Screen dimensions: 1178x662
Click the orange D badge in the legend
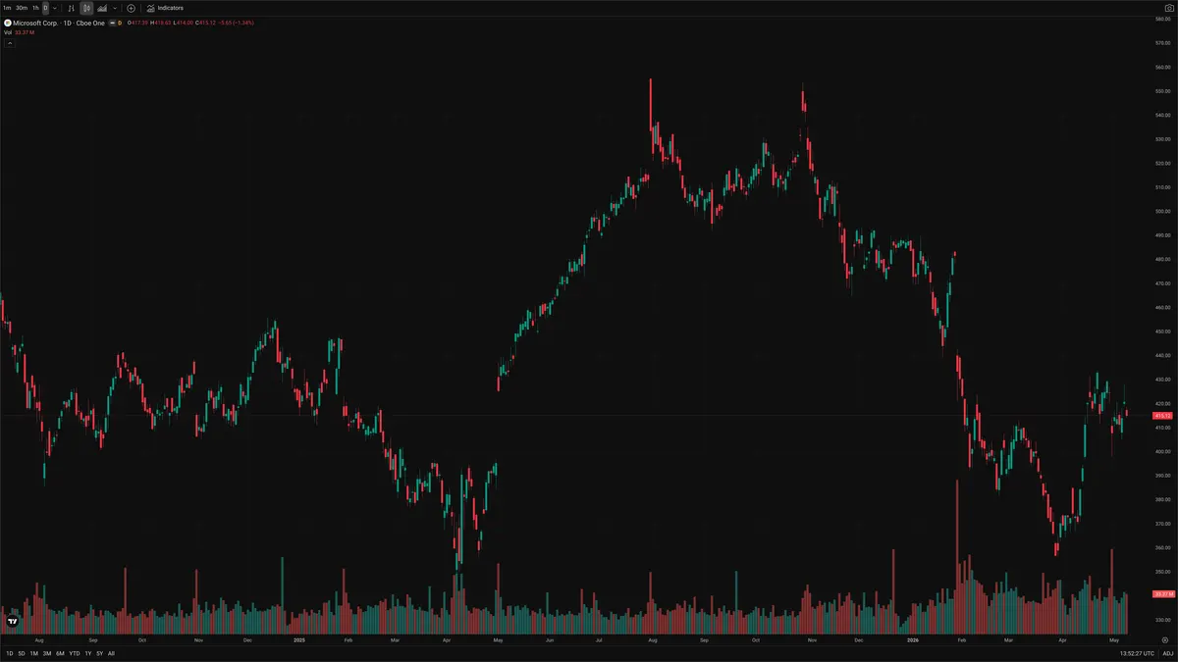120,23
